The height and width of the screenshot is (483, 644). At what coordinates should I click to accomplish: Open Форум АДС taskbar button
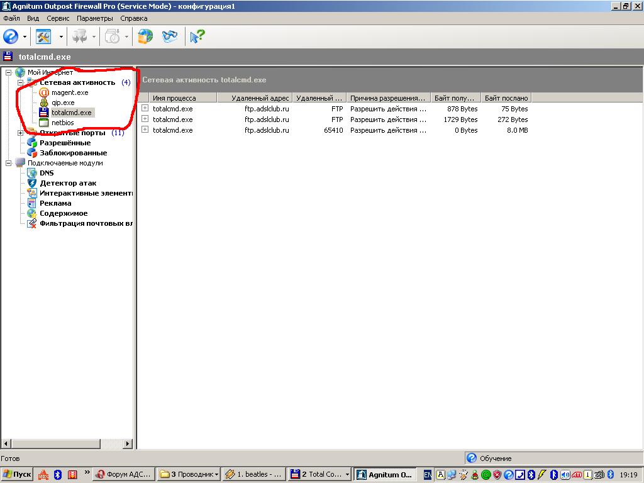125,474
